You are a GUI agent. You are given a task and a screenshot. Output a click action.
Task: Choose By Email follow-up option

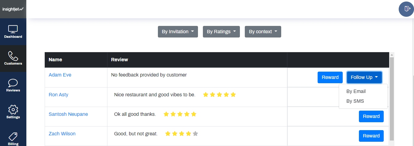pyautogui.click(x=356, y=91)
